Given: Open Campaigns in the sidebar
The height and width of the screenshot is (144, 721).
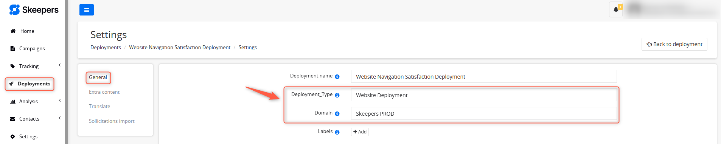Looking at the screenshot, I should pos(32,48).
